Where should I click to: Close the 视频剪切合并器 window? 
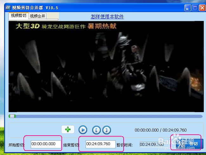(x=202, y=8)
